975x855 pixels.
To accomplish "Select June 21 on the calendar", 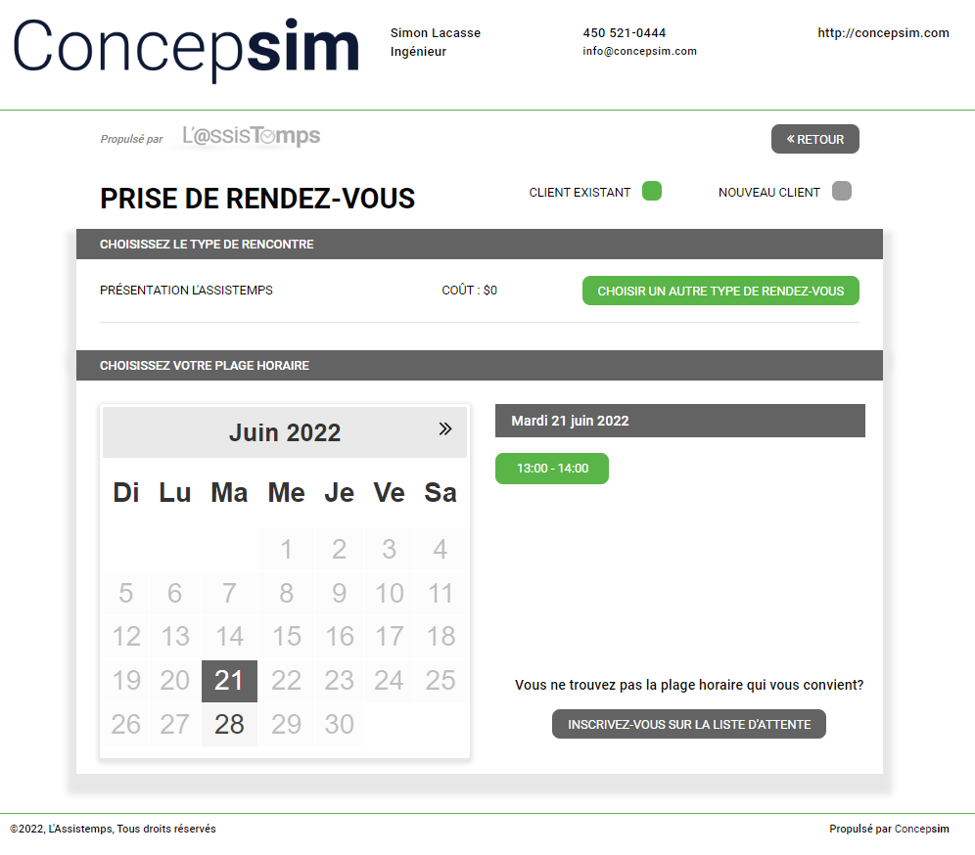I will [229, 681].
